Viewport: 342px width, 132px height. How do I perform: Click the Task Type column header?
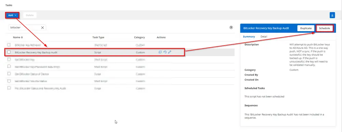[98, 37]
